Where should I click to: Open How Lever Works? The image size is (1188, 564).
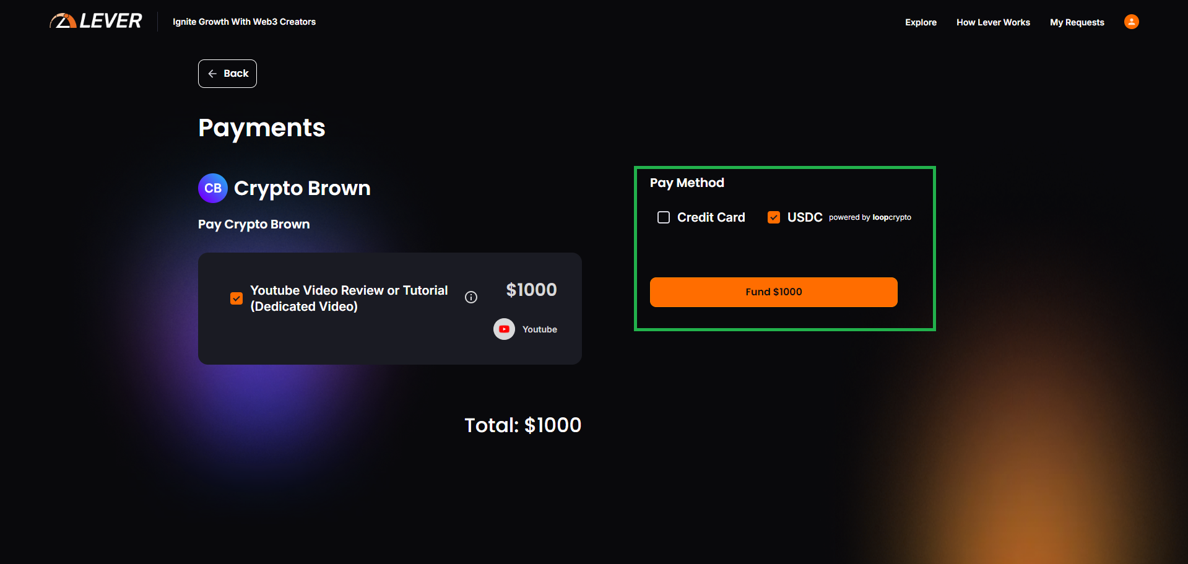pos(992,22)
